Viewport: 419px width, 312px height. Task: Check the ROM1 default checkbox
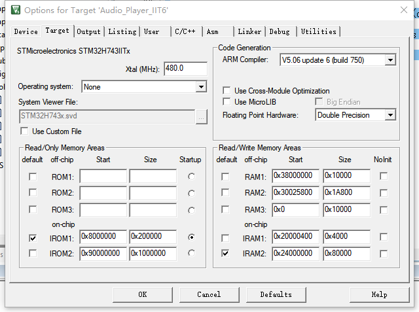(x=33, y=177)
